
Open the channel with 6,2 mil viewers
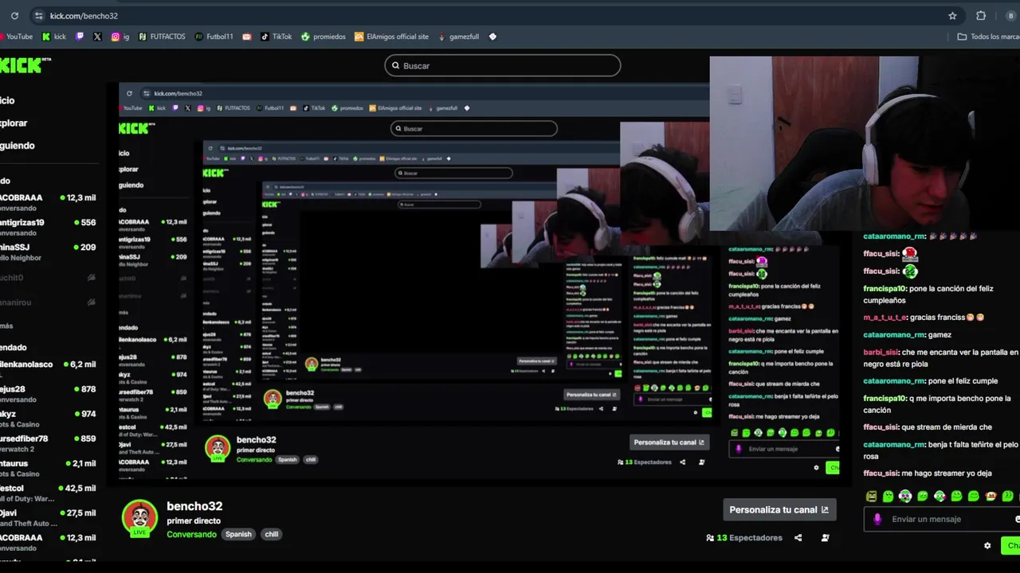click(48, 369)
